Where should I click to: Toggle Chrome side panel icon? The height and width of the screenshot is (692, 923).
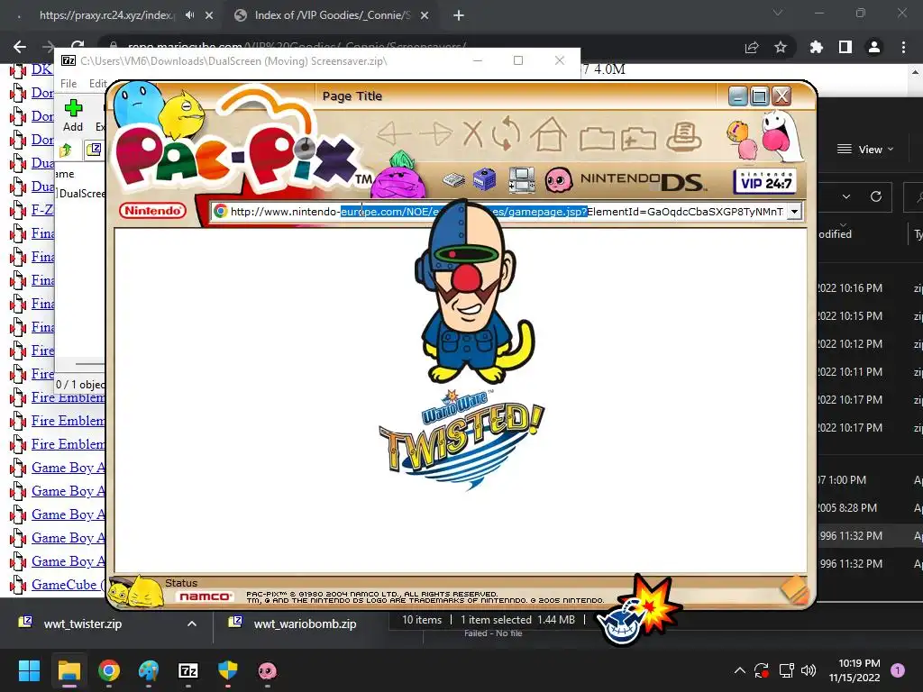845,47
